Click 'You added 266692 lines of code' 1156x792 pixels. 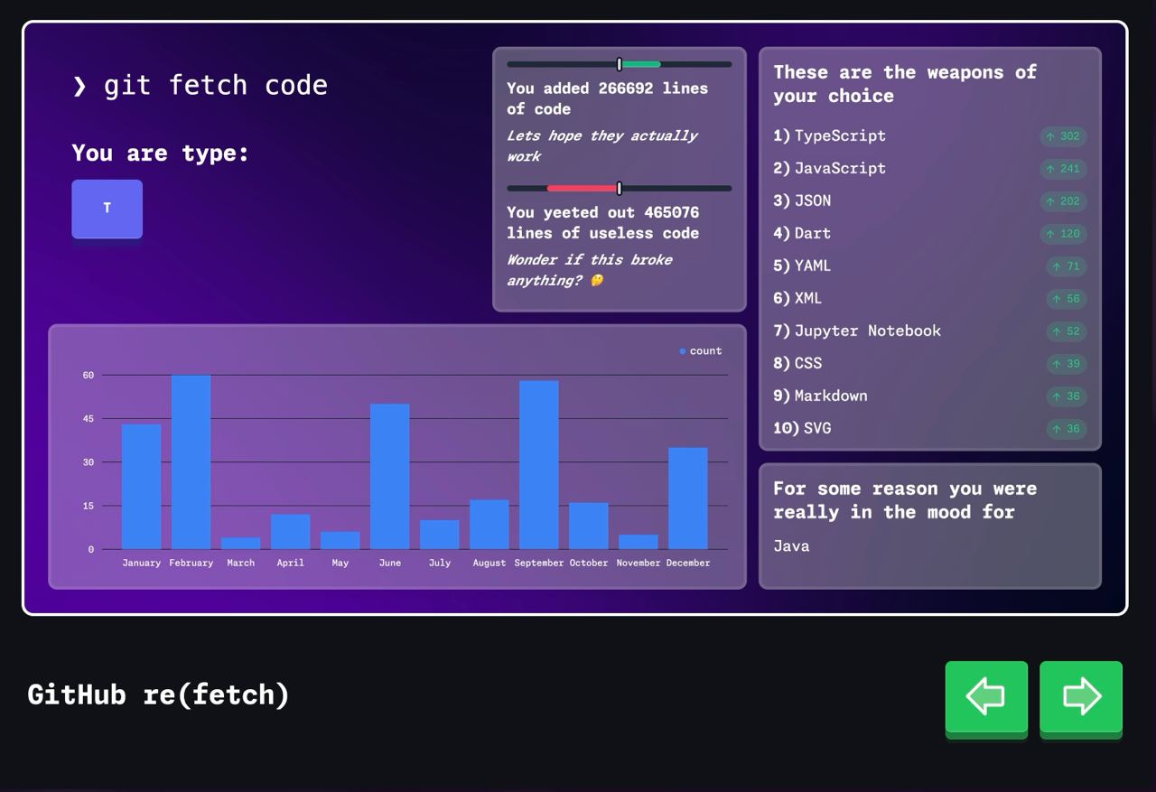607,98
